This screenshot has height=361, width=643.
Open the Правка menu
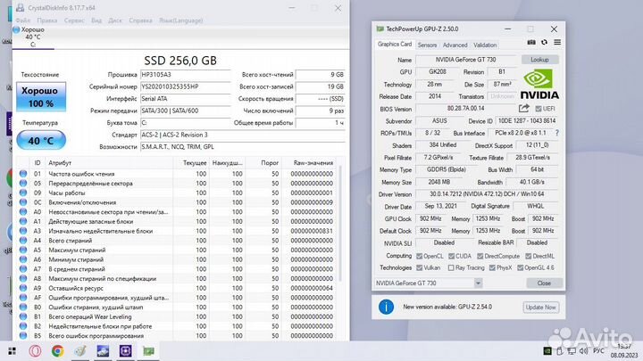[46, 20]
